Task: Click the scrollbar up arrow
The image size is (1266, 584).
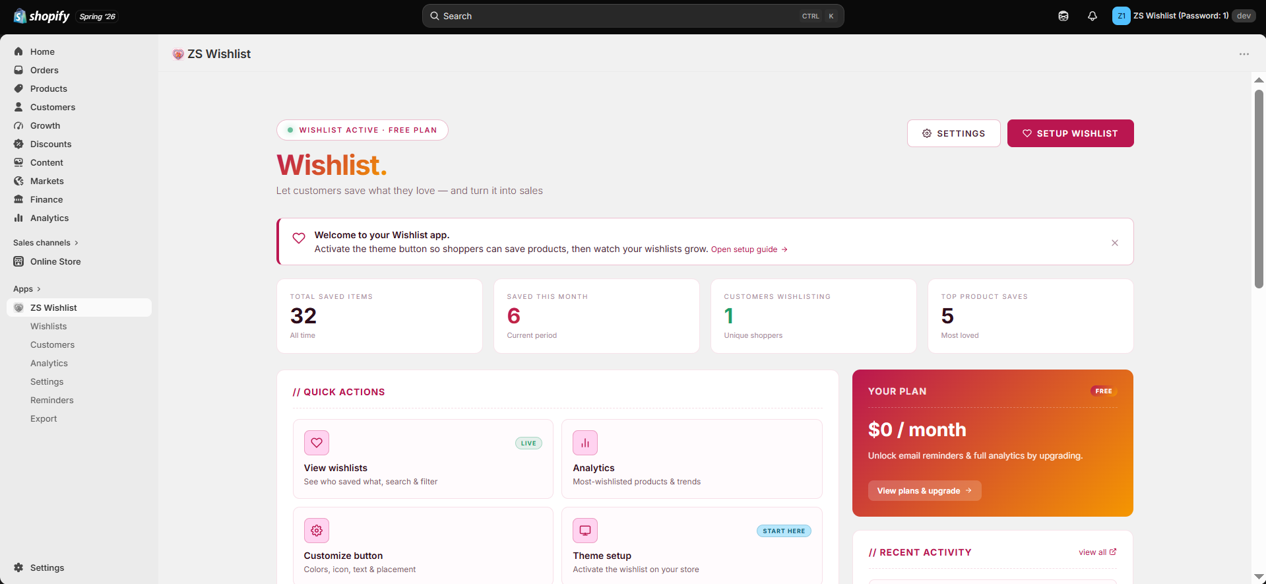Action: 1259,80
